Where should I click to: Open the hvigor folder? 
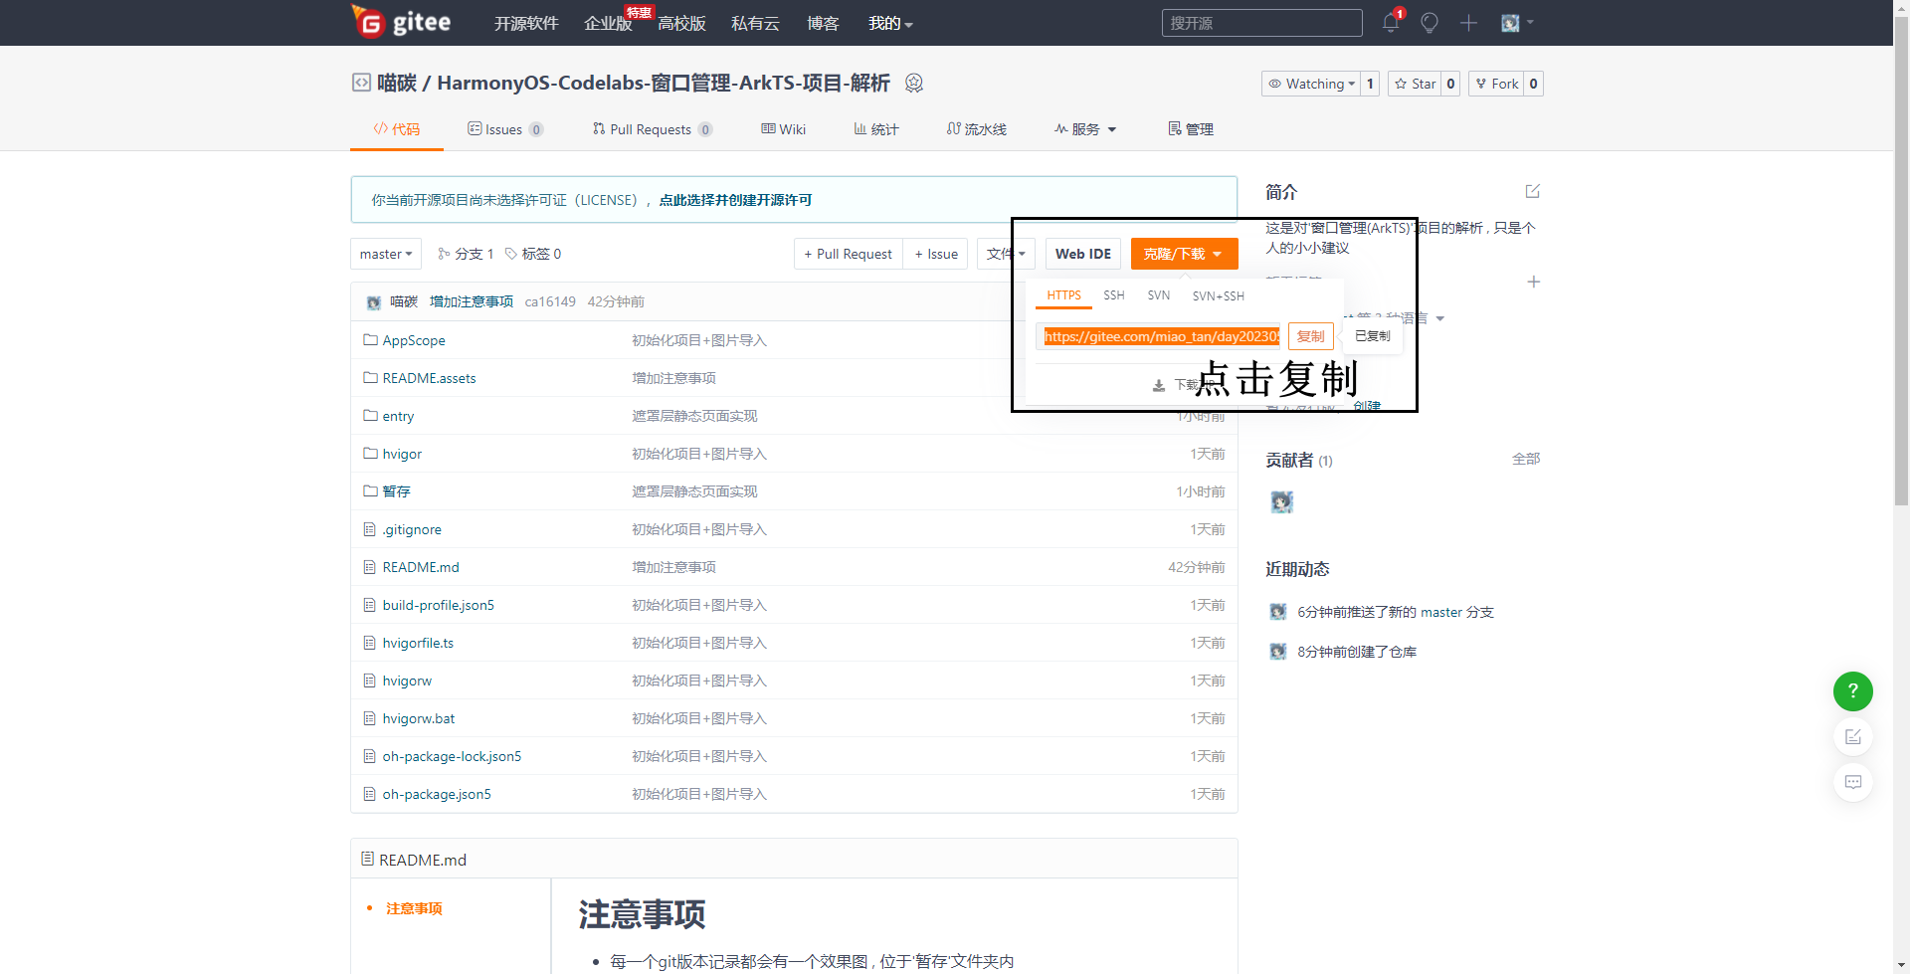402,454
